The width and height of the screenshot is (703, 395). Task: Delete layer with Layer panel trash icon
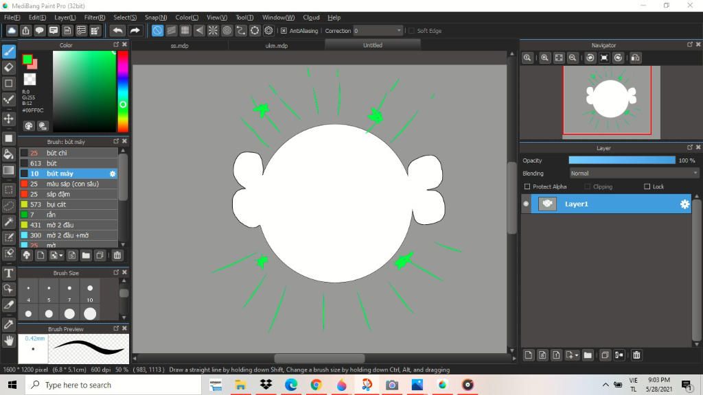point(636,355)
